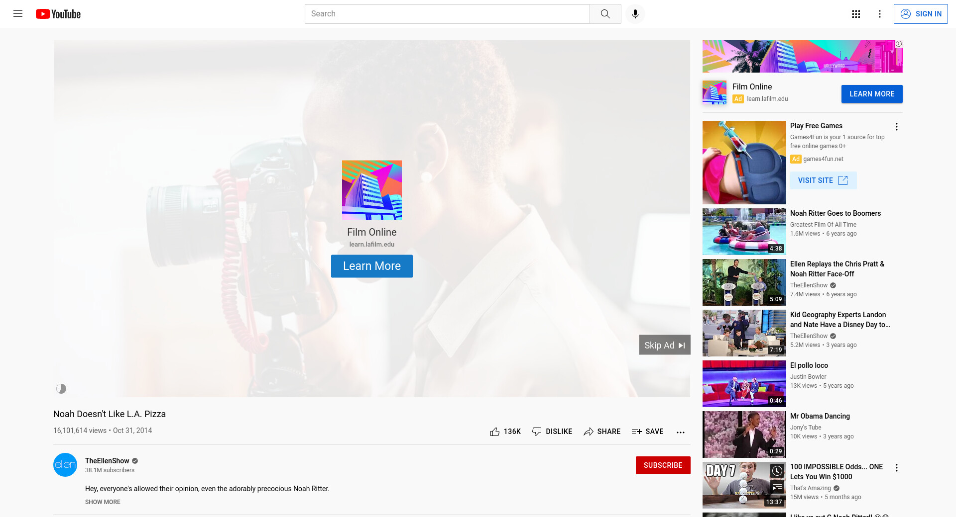The image size is (956, 517).
Task: Subscribe to TheEllenShow
Action: pyautogui.click(x=663, y=465)
